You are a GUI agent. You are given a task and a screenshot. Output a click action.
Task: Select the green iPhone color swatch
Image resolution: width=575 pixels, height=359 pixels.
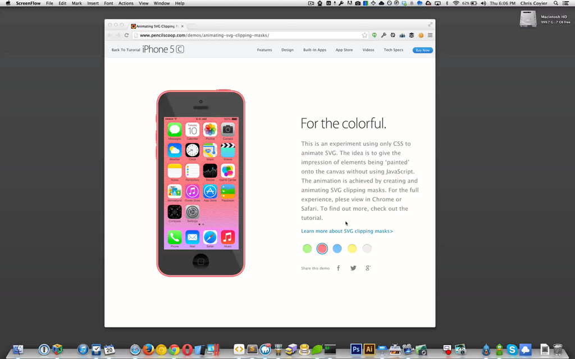click(307, 248)
